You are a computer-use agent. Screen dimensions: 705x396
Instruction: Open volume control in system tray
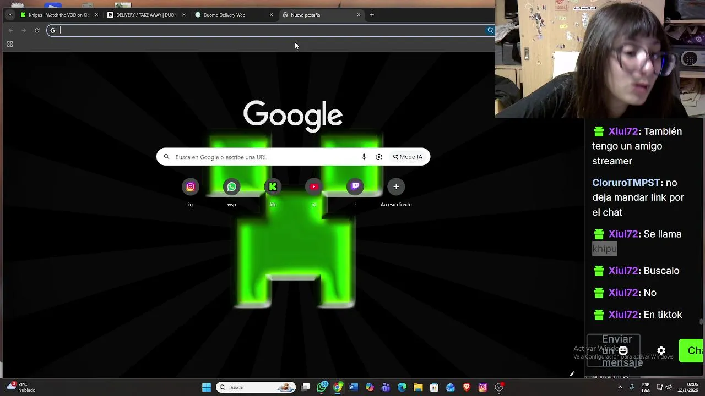[x=669, y=387]
